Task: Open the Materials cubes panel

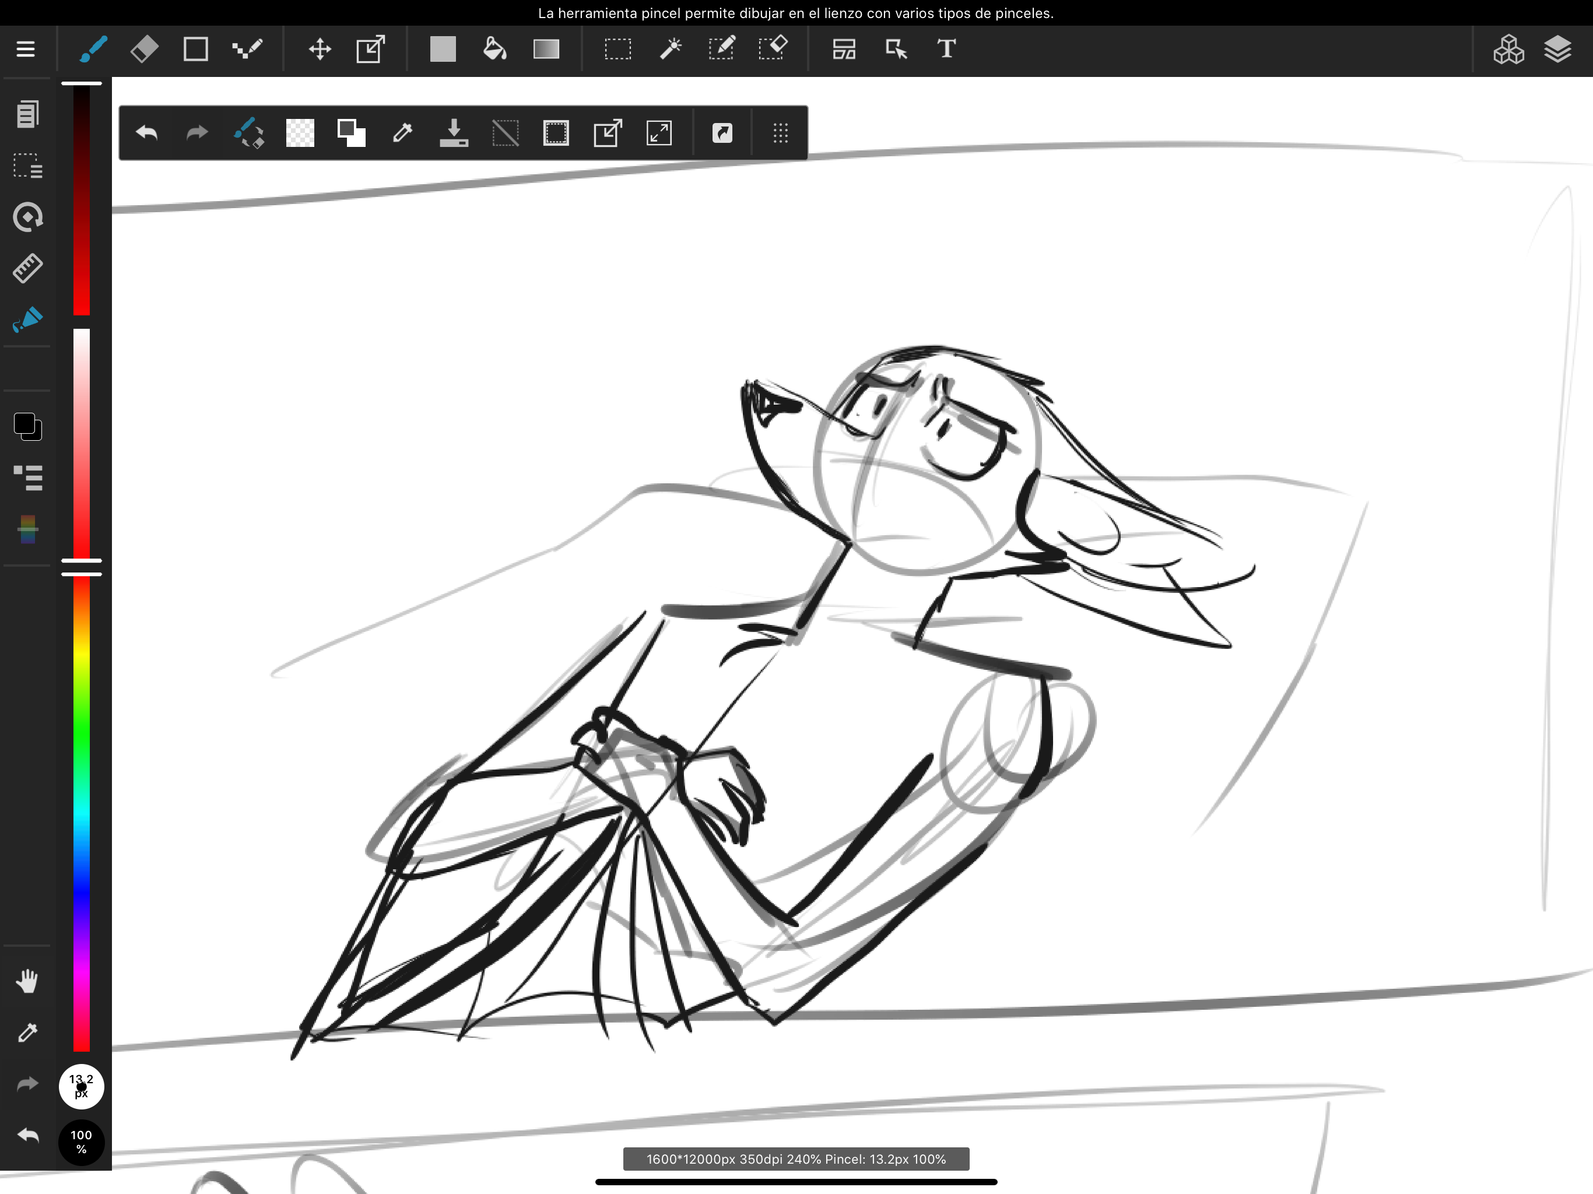Action: coord(1508,49)
